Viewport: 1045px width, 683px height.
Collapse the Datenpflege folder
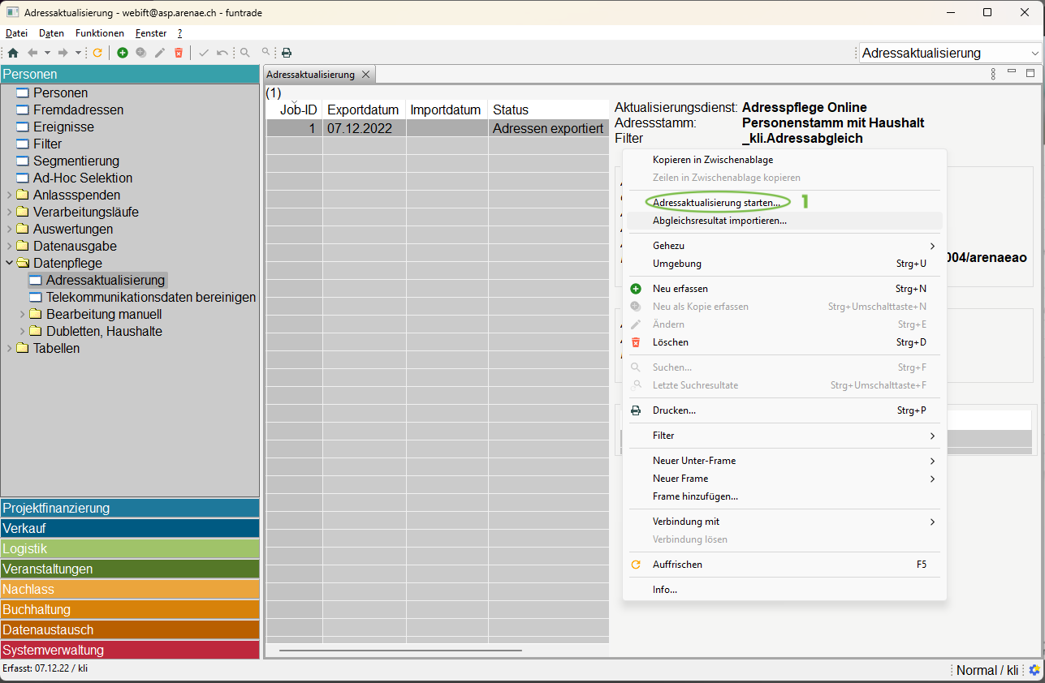coord(9,263)
